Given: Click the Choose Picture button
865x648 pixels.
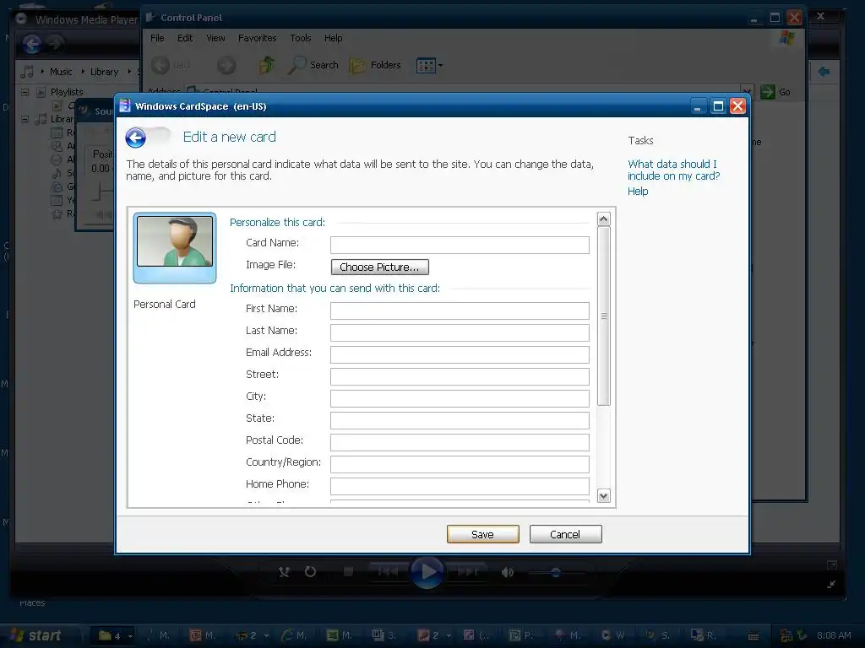Looking at the screenshot, I should 379,267.
